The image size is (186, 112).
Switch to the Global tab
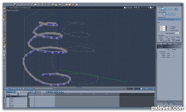pos(175,44)
